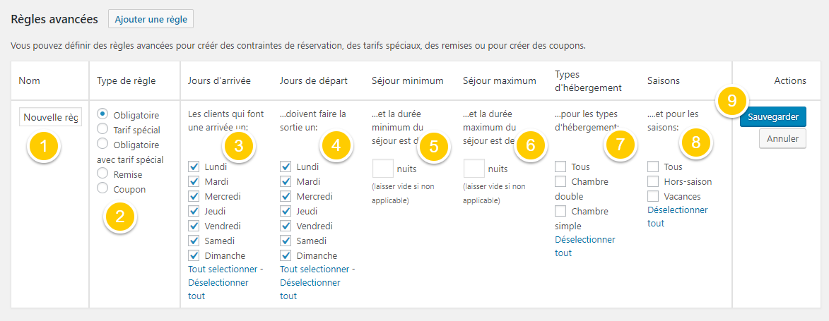The image size is (829, 321).
Task: Uncheck Lundi under arrival days
Action: click(x=194, y=167)
